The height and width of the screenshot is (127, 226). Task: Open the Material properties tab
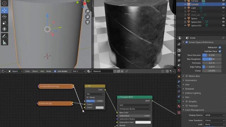[179, 106]
